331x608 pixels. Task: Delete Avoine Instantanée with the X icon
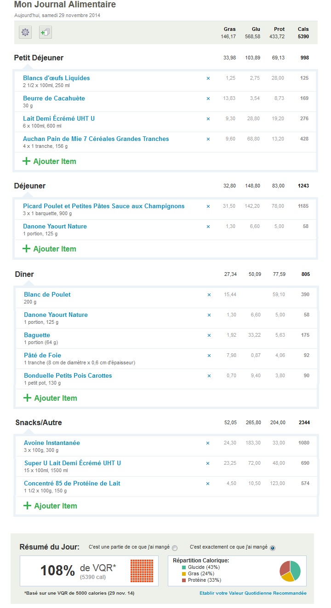click(x=208, y=443)
